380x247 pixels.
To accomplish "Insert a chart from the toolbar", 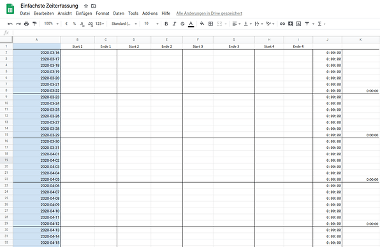I will [298, 24].
